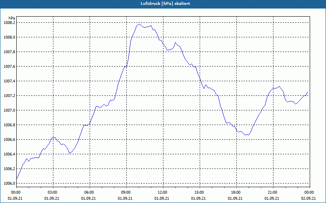
Task: Click the '06:00' time axis label
Action: pyautogui.click(x=90, y=192)
